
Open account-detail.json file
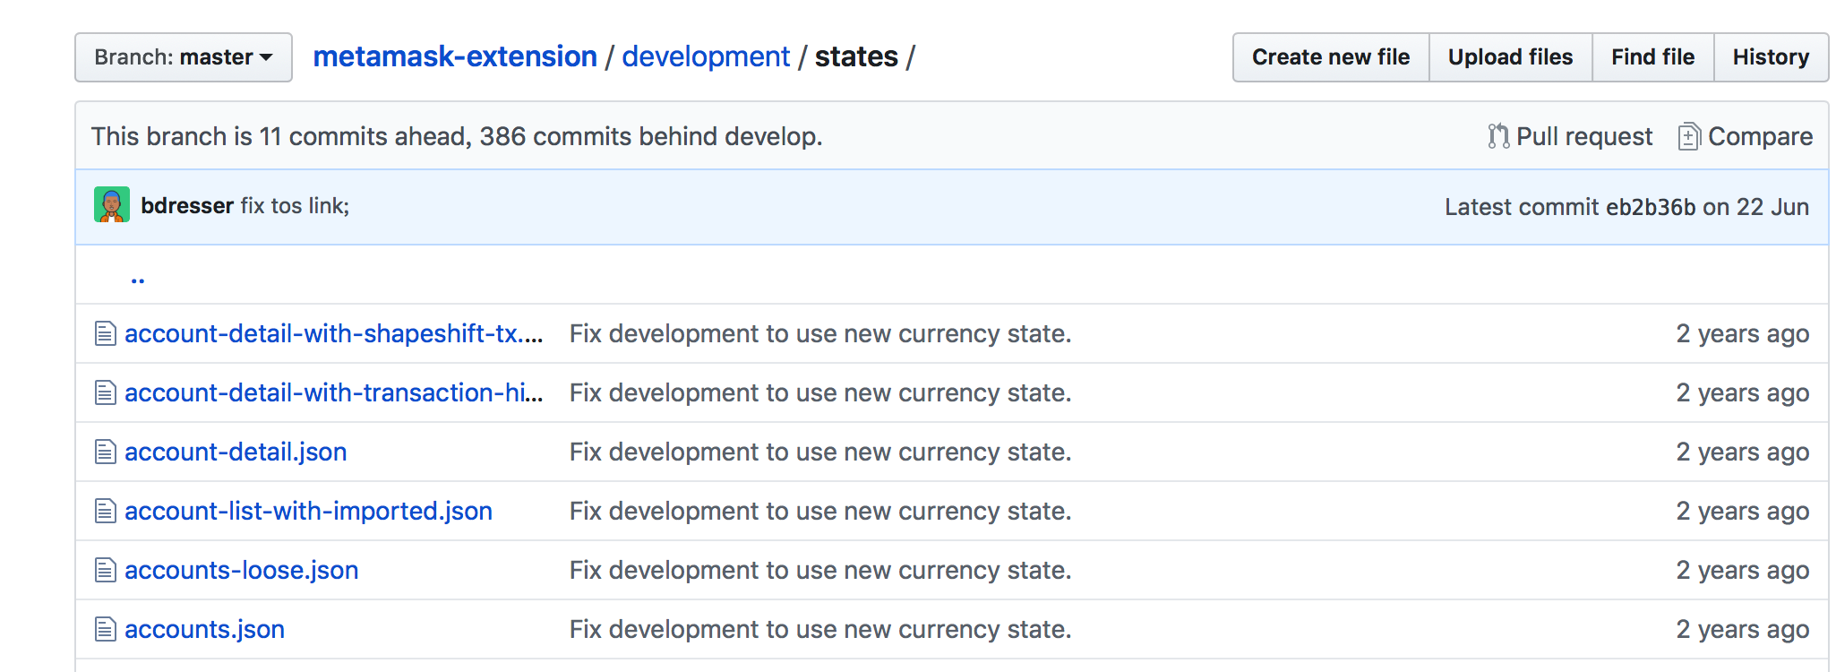pyautogui.click(x=236, y=452)
